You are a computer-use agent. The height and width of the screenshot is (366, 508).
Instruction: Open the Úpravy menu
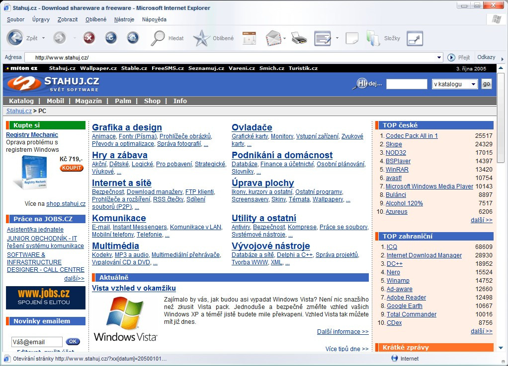[x=41, y=19]
